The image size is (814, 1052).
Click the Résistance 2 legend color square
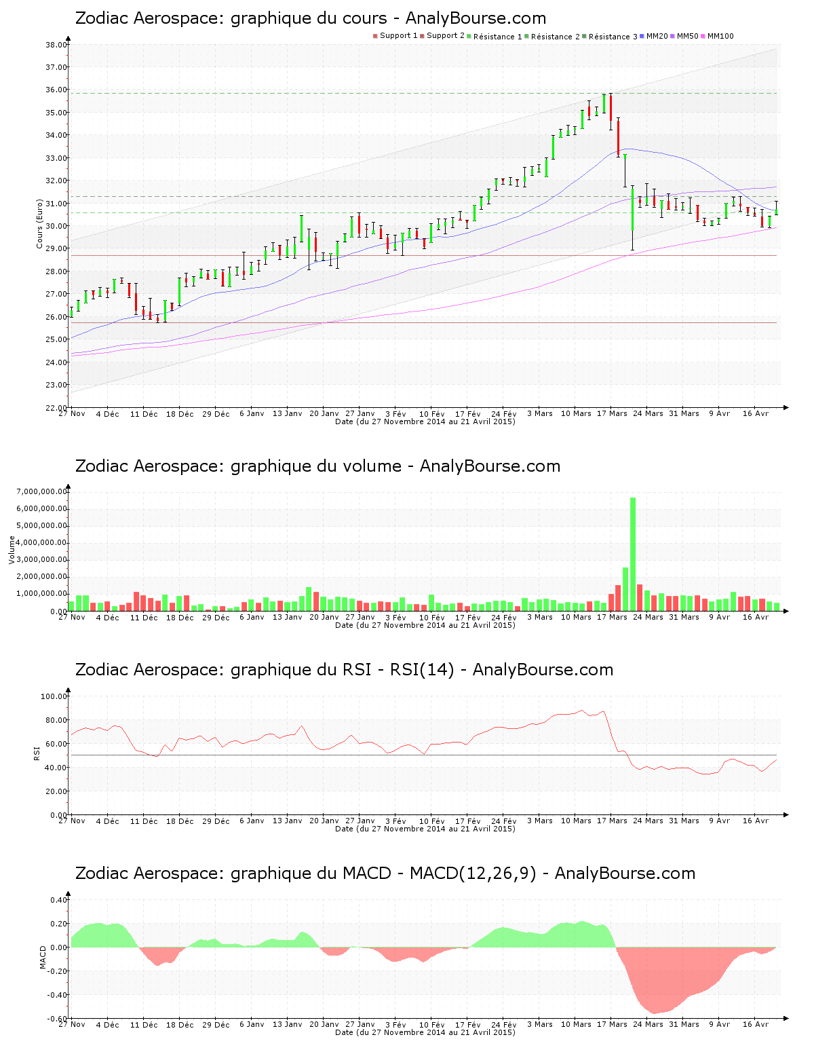(x=526, y=36)
